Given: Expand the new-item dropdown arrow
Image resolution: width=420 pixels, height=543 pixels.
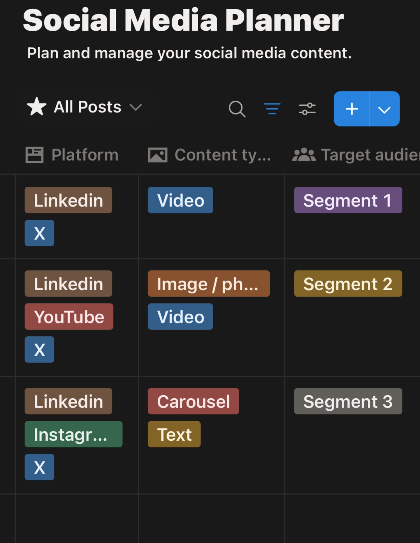Looking at the screenshot, I should tap(384, 109).
